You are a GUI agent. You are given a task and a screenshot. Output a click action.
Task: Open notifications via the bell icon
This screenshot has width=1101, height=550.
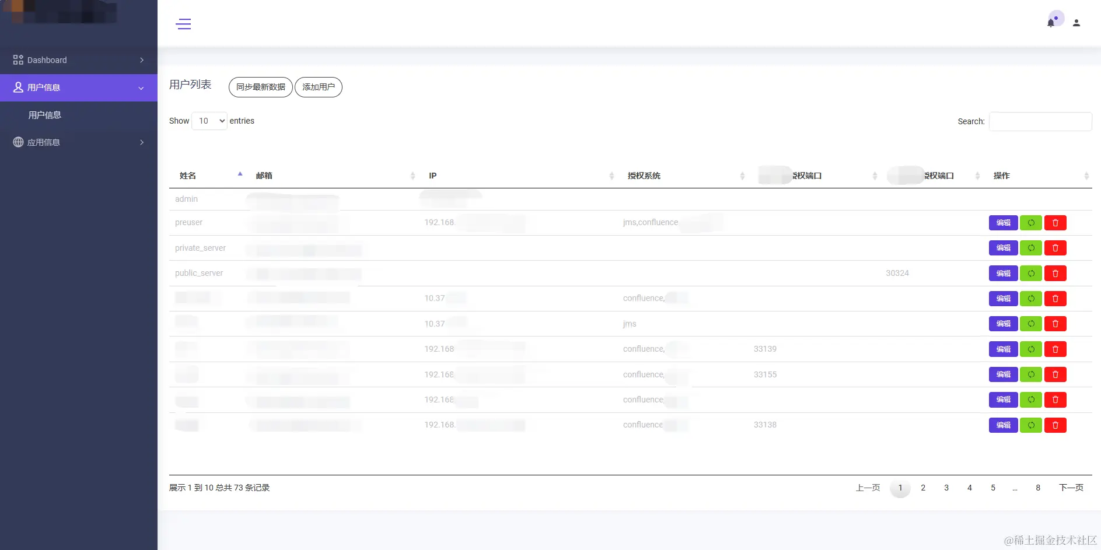1051,23
